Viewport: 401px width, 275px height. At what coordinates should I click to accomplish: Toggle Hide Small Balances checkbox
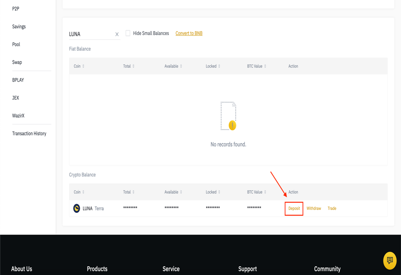pyautogui.click(x=128, y=33)
